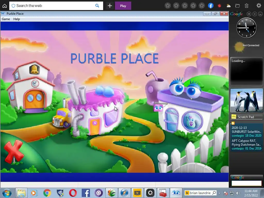Image resolution: width=264 pixels, height=198 pixels.
Task: Click the Search the web field
Action: pos(56,6)
